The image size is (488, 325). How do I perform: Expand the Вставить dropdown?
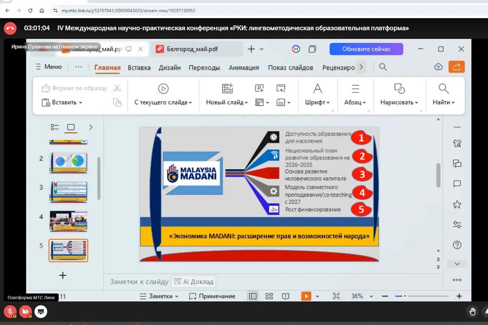coord(81,102)
